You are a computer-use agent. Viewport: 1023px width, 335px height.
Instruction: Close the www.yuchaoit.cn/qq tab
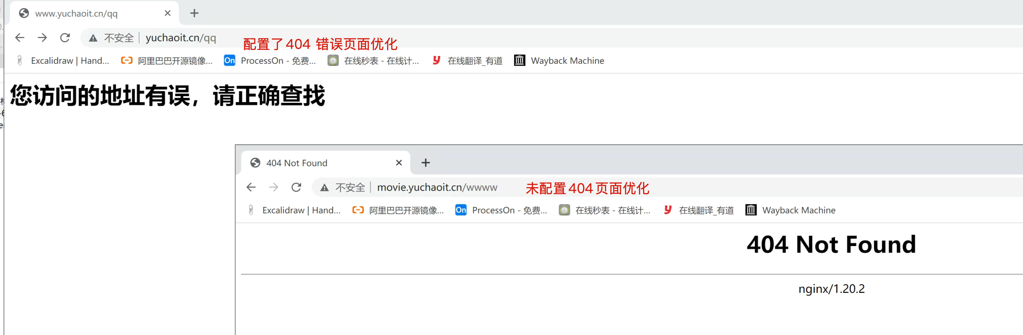point(168,13)
